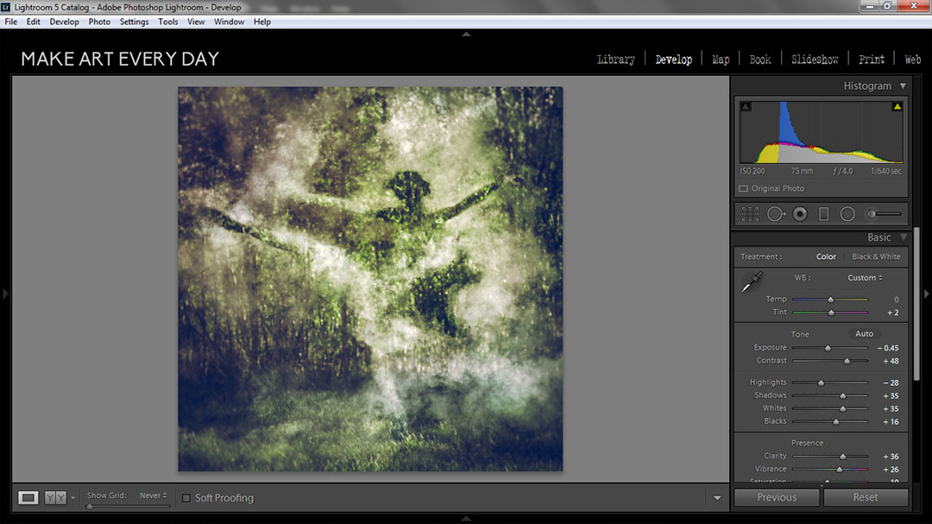932x524 pixels.
Task: Open the toolbar content dropdown arrow
Action: click(x=717, y=498)
